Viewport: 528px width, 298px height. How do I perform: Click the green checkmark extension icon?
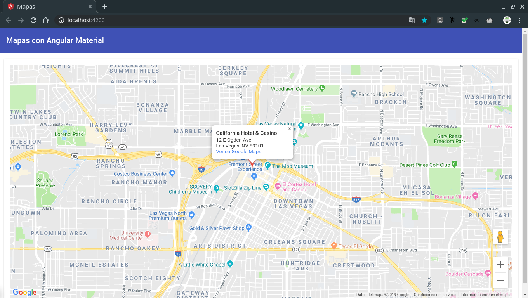(x=464, y=20)
